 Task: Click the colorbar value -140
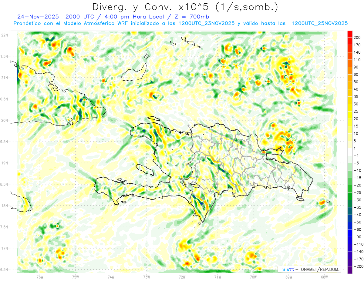pyautogui.click(x=359, y=252)
